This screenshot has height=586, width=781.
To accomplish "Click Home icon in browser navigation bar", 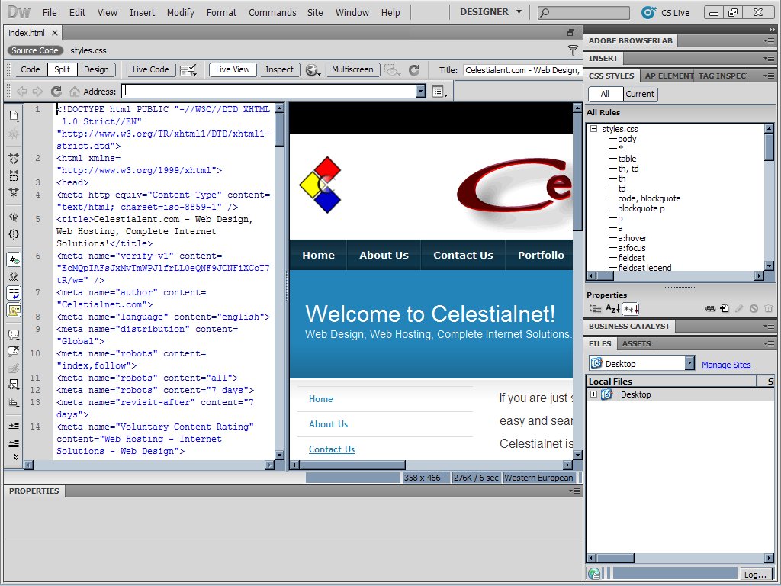I will [x=74, y=92].
